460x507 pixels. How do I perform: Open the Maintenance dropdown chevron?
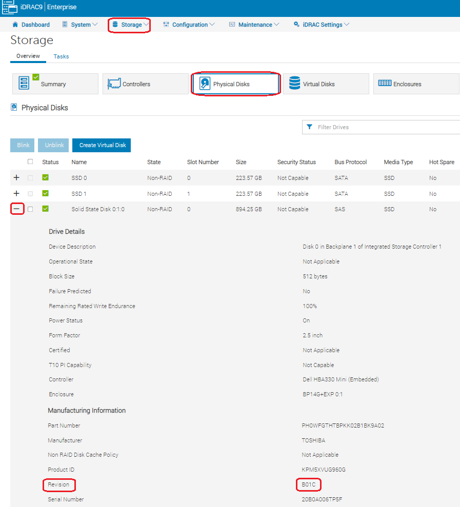pyautogui.click(x=276, y=25)
